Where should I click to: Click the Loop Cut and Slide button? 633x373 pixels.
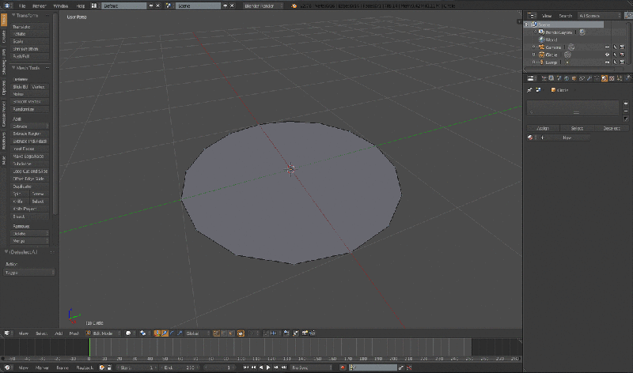[x=30, y=171]
